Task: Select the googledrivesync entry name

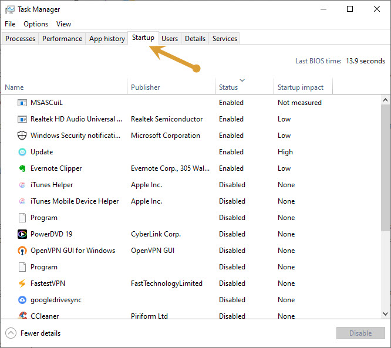Action: pos(56,300)
